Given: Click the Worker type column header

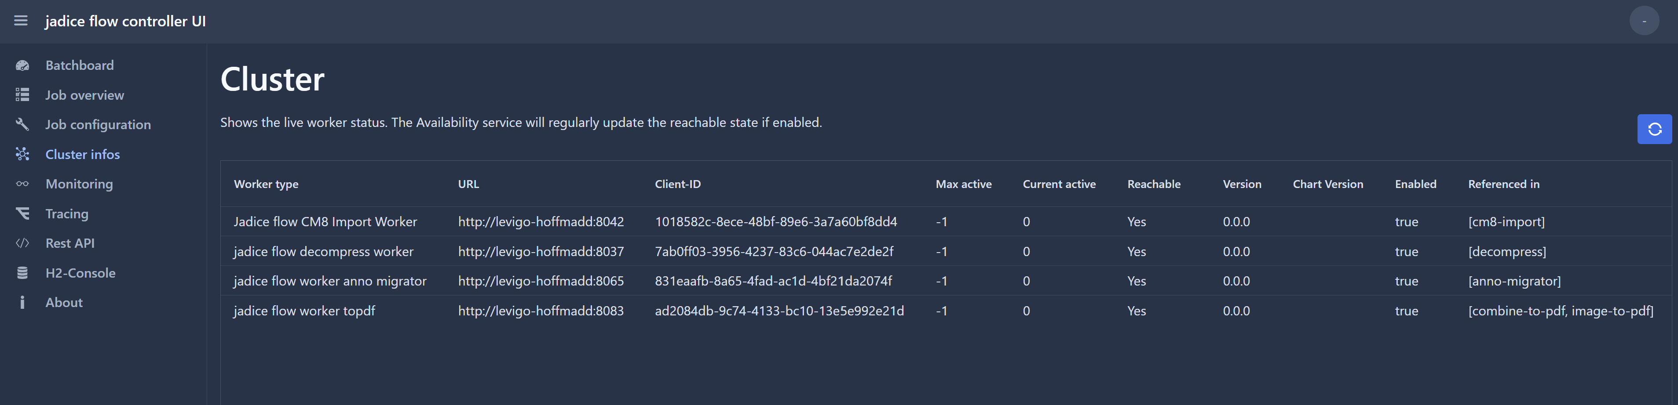Looking at the screenshot, I should pyautogui.click(x=266, y=184).
